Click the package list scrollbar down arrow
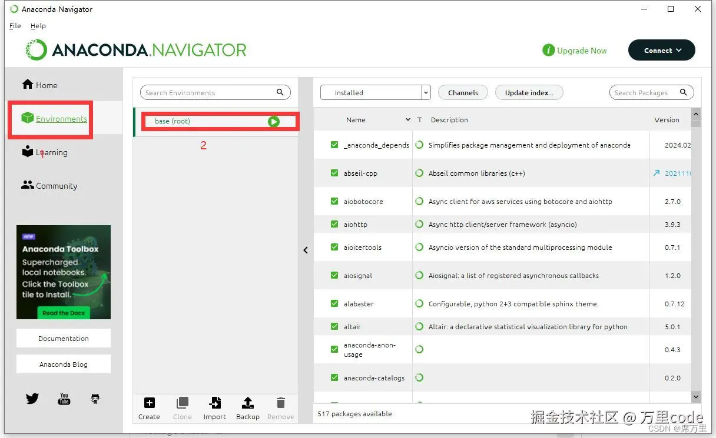Viewport: 716px width, 438px height. click(696, 397)
